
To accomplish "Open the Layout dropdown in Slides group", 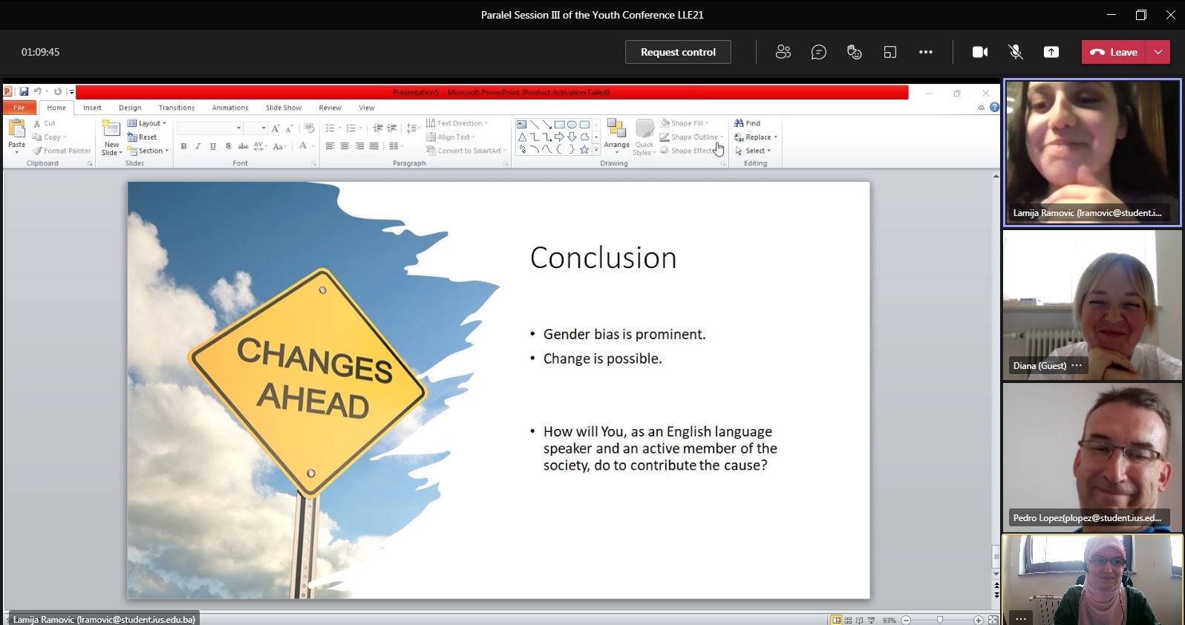I will [147, 123].
